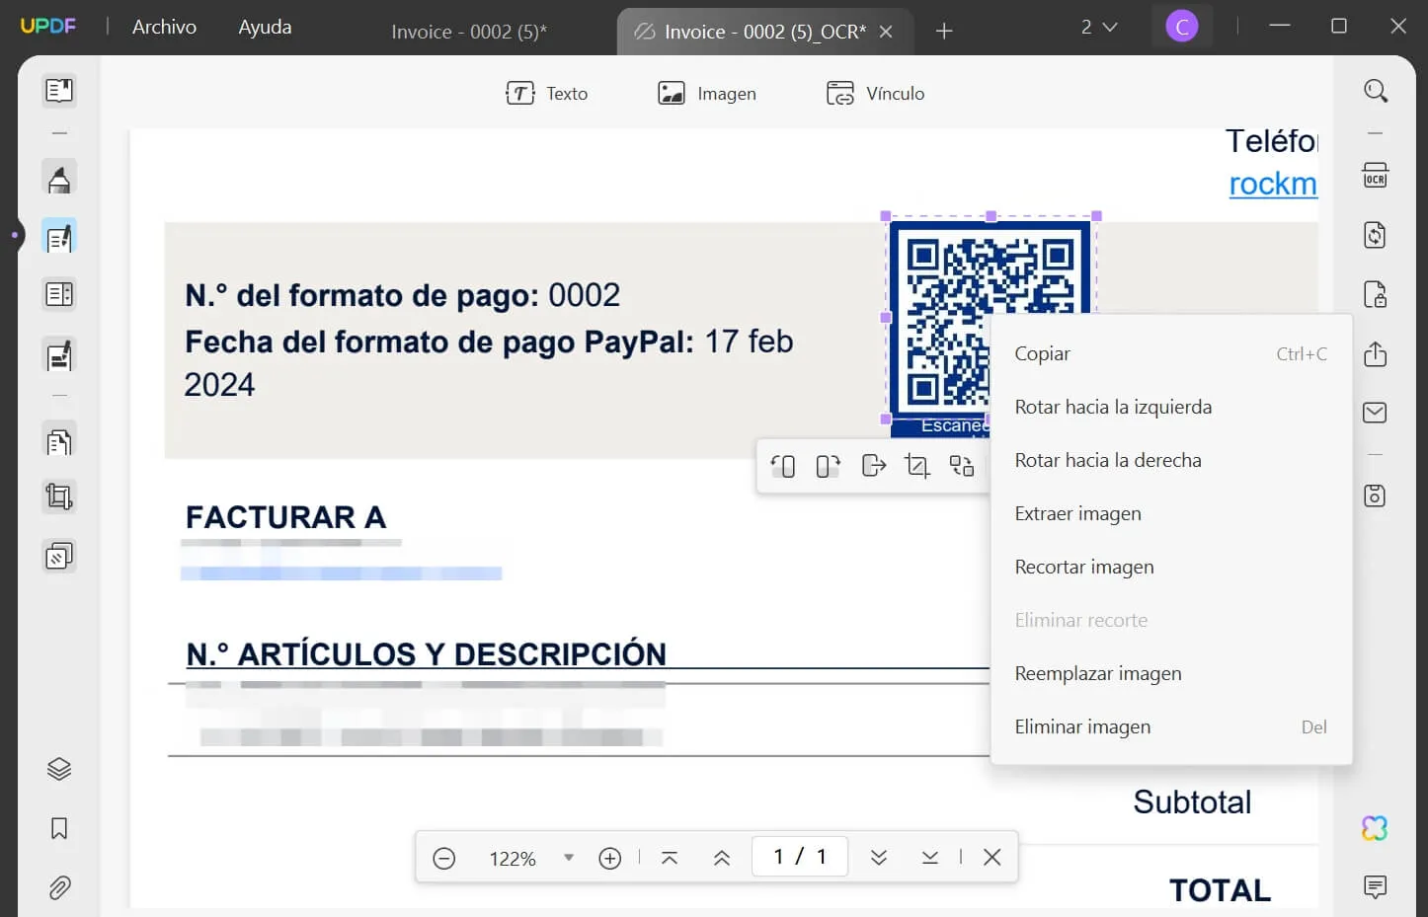Zoom in with the plus button
The image size is (1428, 917).
coord(610,858)
